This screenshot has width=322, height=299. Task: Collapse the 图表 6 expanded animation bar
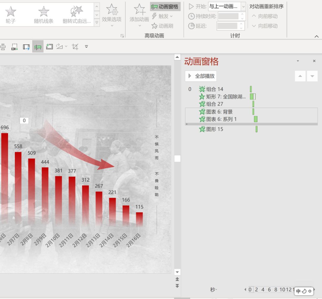pyautogui.click(x=251, y=124)
